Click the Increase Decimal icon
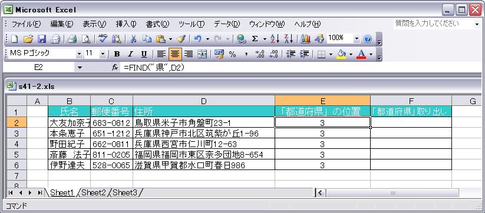The image size is (485, 213). tap(259, 54)
